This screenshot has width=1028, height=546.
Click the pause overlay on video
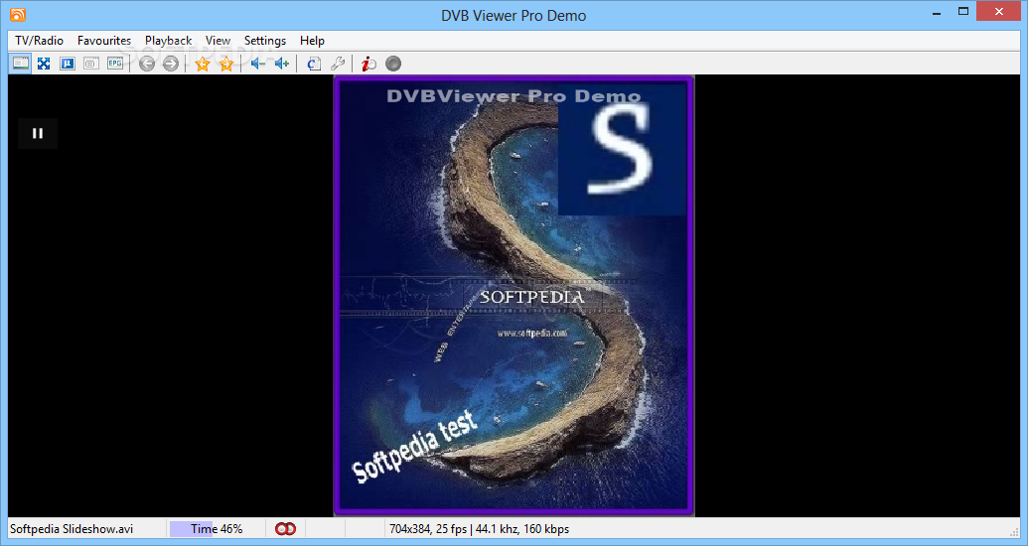(x=38, y=133)
